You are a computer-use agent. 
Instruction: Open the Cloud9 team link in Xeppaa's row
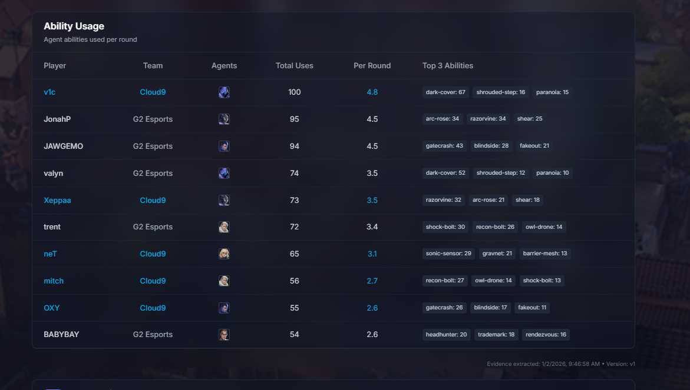pyautogui.click(x=153, y=200)
